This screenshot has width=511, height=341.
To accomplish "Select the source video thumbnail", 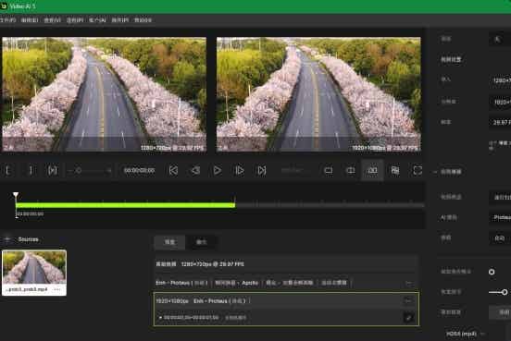I will click(34, 267).
